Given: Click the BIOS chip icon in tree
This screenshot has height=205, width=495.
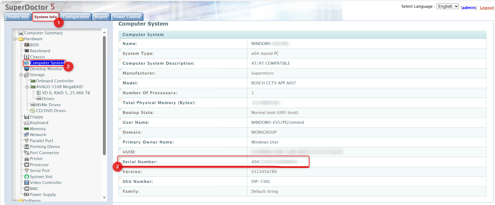Looking at the screenshot, I should tap(27, 45).
